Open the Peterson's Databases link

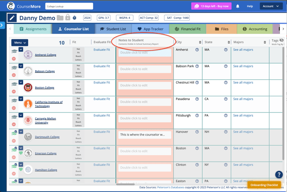pyautogui.click(x=170, y=187)
